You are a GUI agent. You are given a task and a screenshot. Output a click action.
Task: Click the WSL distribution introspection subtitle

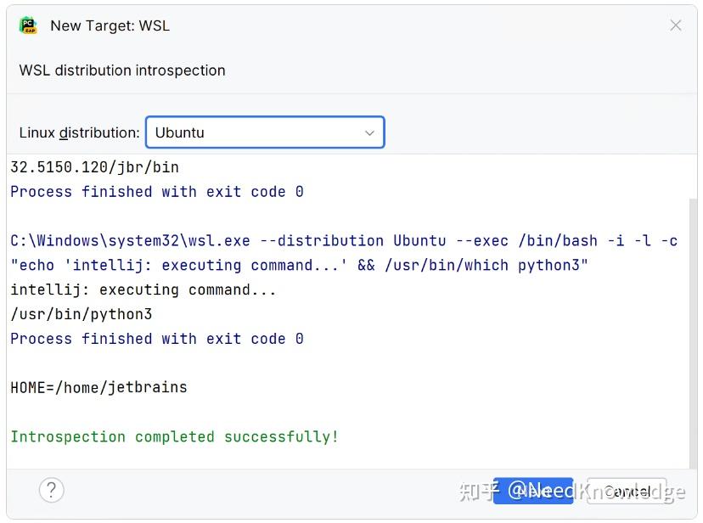tap(121, 70)
